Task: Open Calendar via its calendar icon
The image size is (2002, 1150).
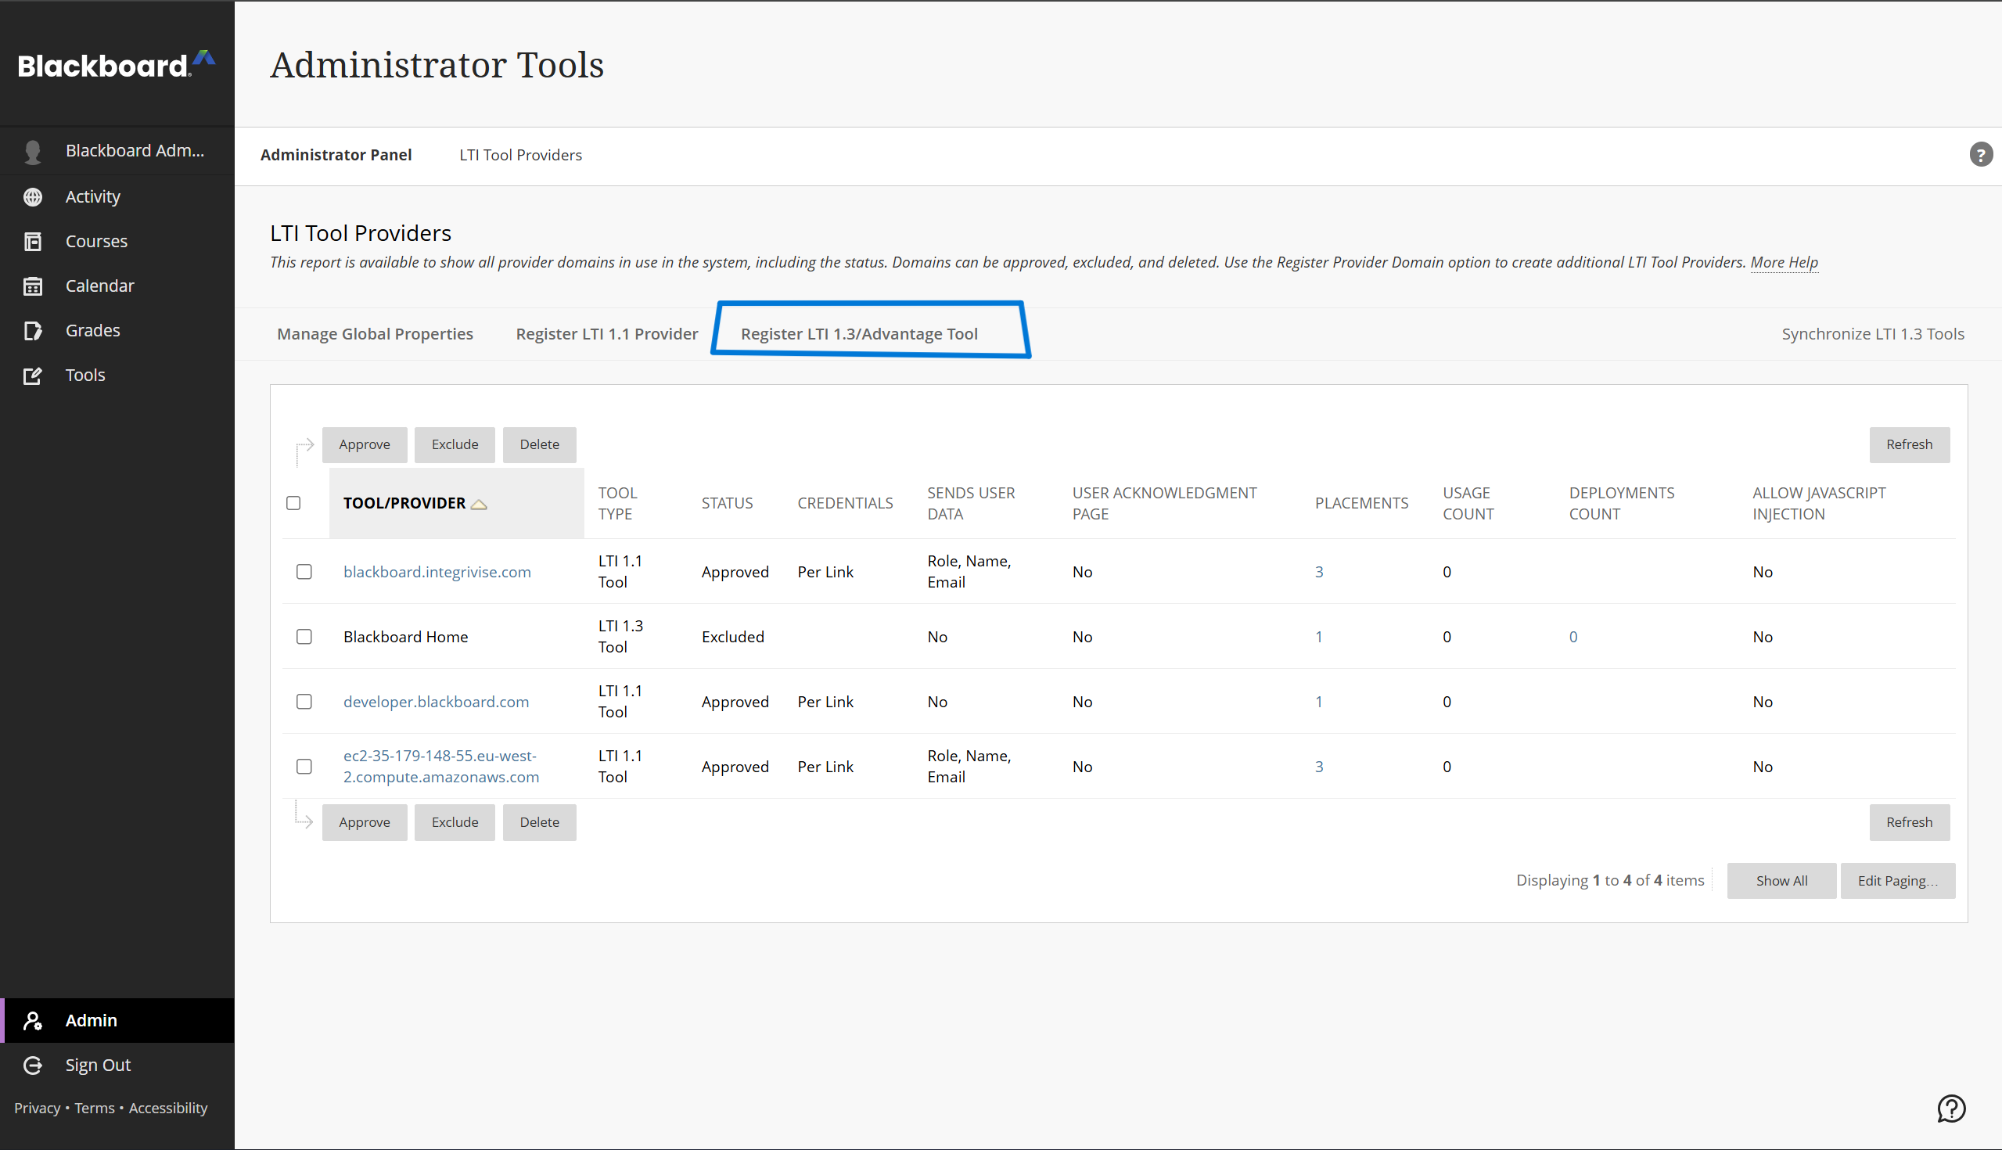Action: (33, 286)
